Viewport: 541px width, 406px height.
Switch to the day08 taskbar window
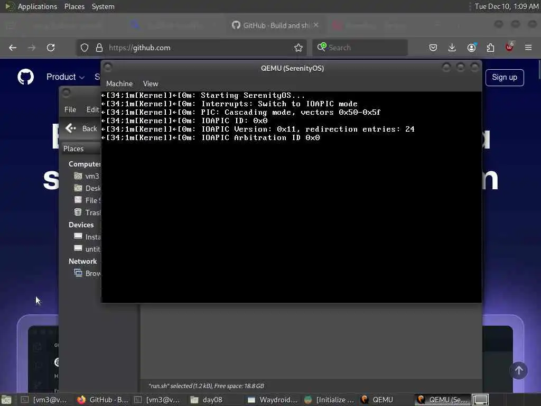click(x=207, y=400)
